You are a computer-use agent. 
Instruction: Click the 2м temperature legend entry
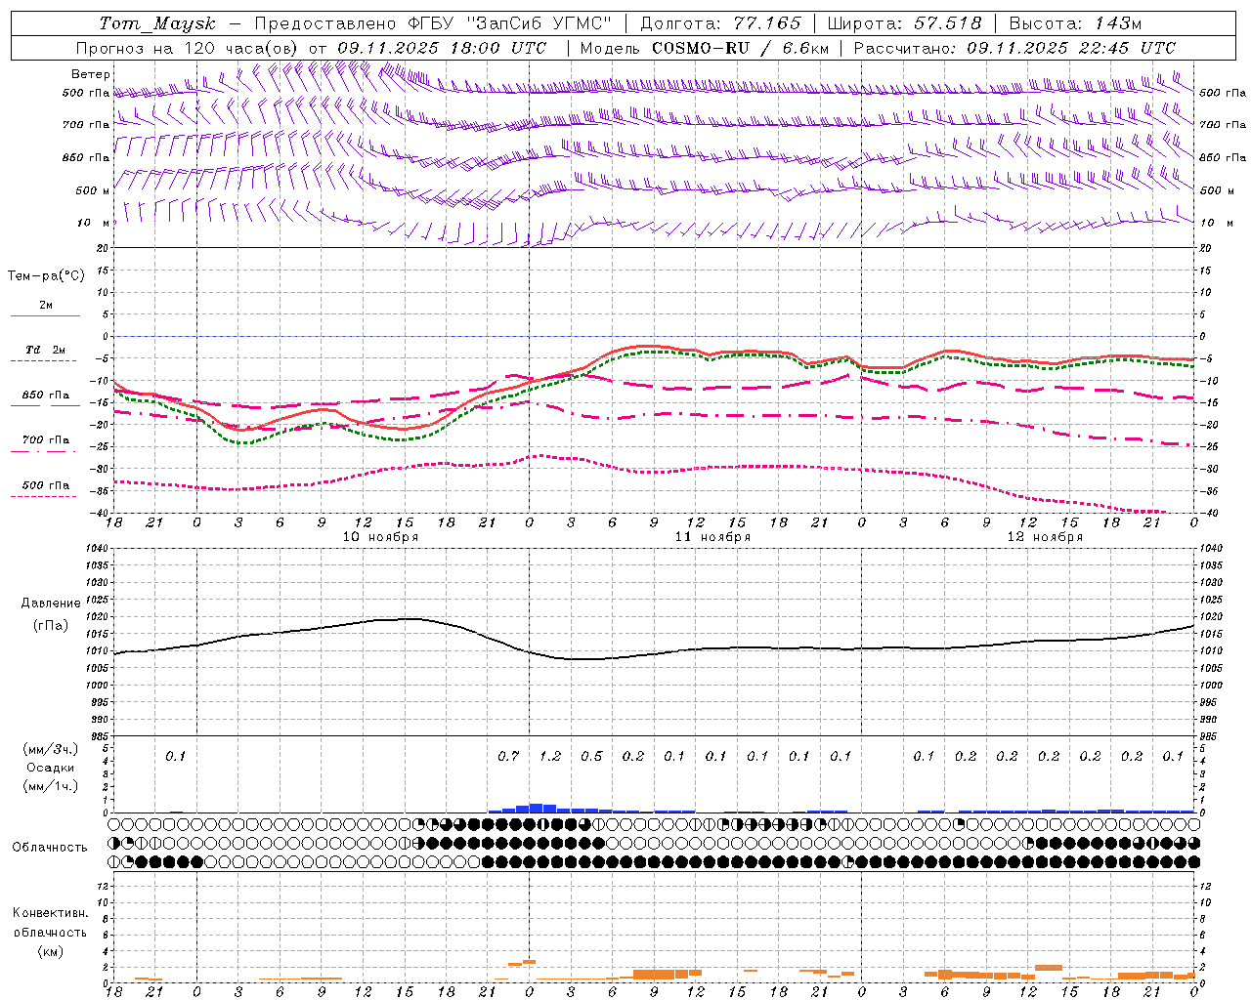click(46, 306)
